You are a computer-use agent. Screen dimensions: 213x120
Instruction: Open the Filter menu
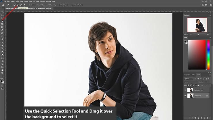31,1
